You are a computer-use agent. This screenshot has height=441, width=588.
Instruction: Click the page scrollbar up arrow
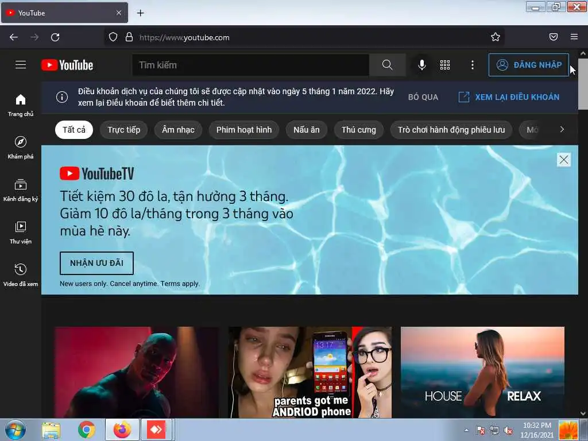click(x=583, y=53)
